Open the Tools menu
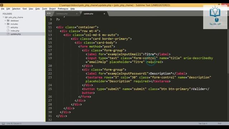 click(x=44, y=9)
